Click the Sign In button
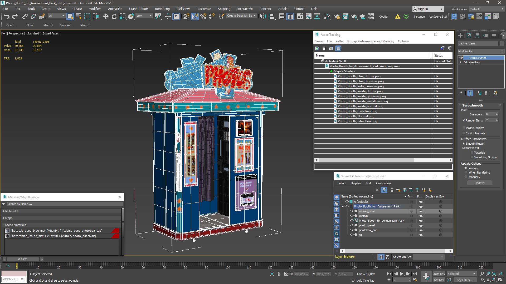 tap(428, 9)
